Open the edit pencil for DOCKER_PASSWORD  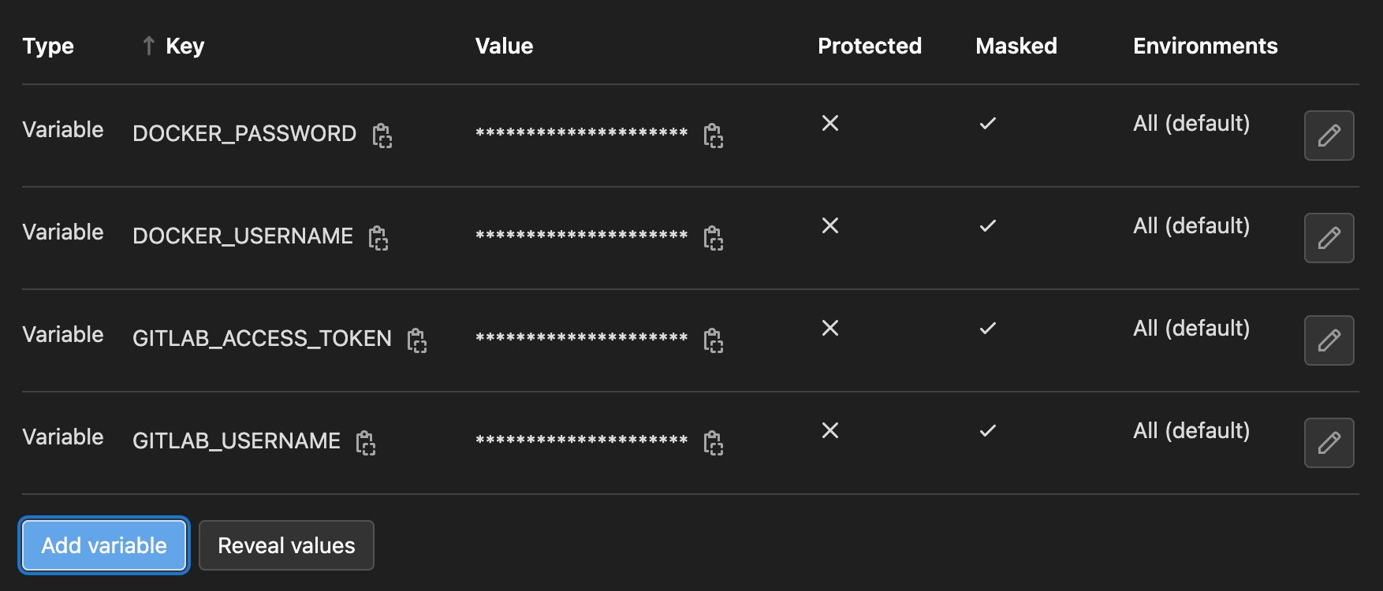pyautogui.click(x=1329, y=135)
